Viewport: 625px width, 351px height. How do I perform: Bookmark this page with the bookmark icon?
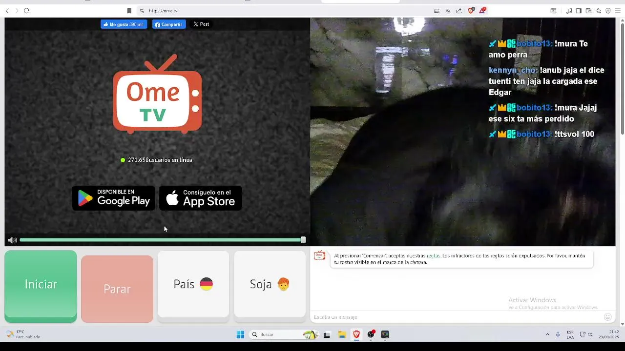point(129,11)
